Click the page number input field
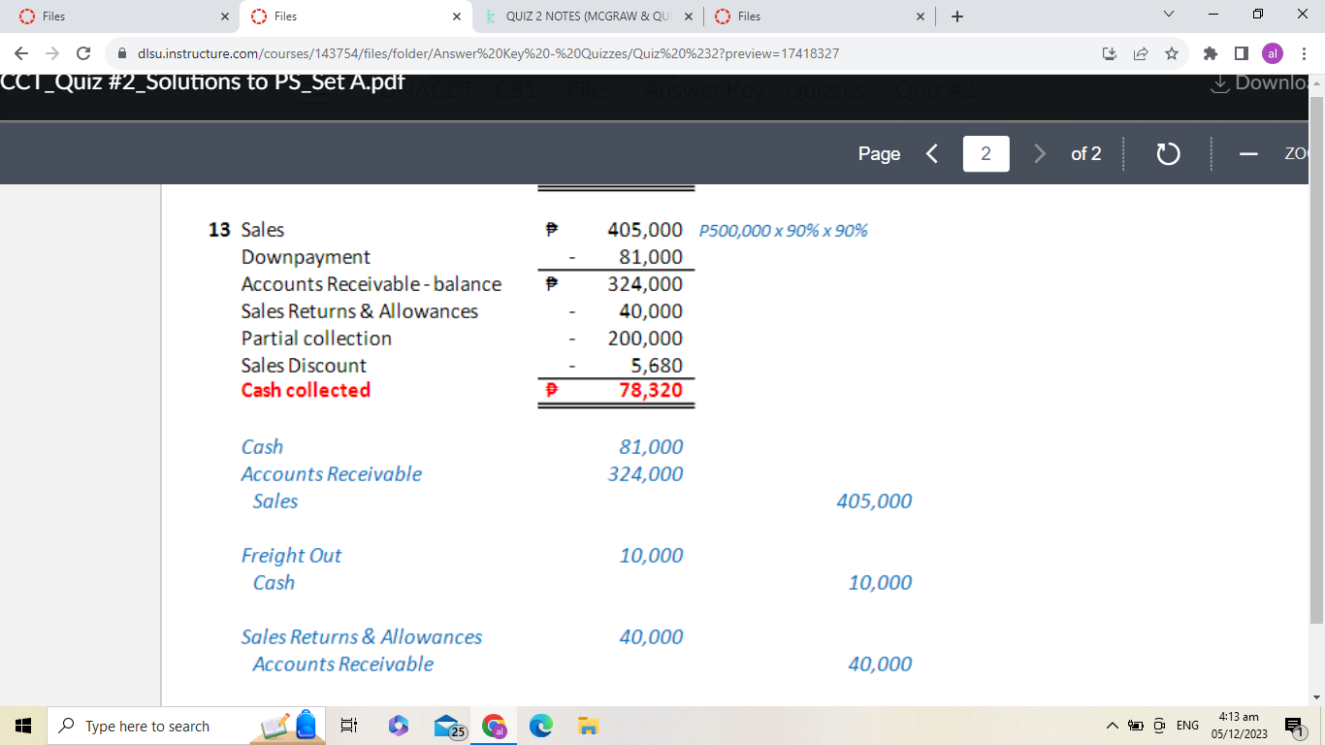 [986, 154]
